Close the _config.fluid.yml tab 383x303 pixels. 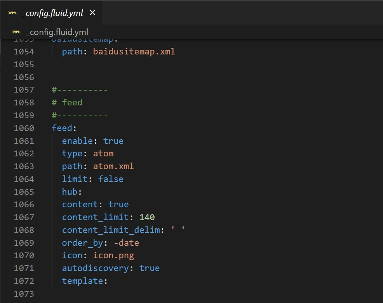pos(92,13)
